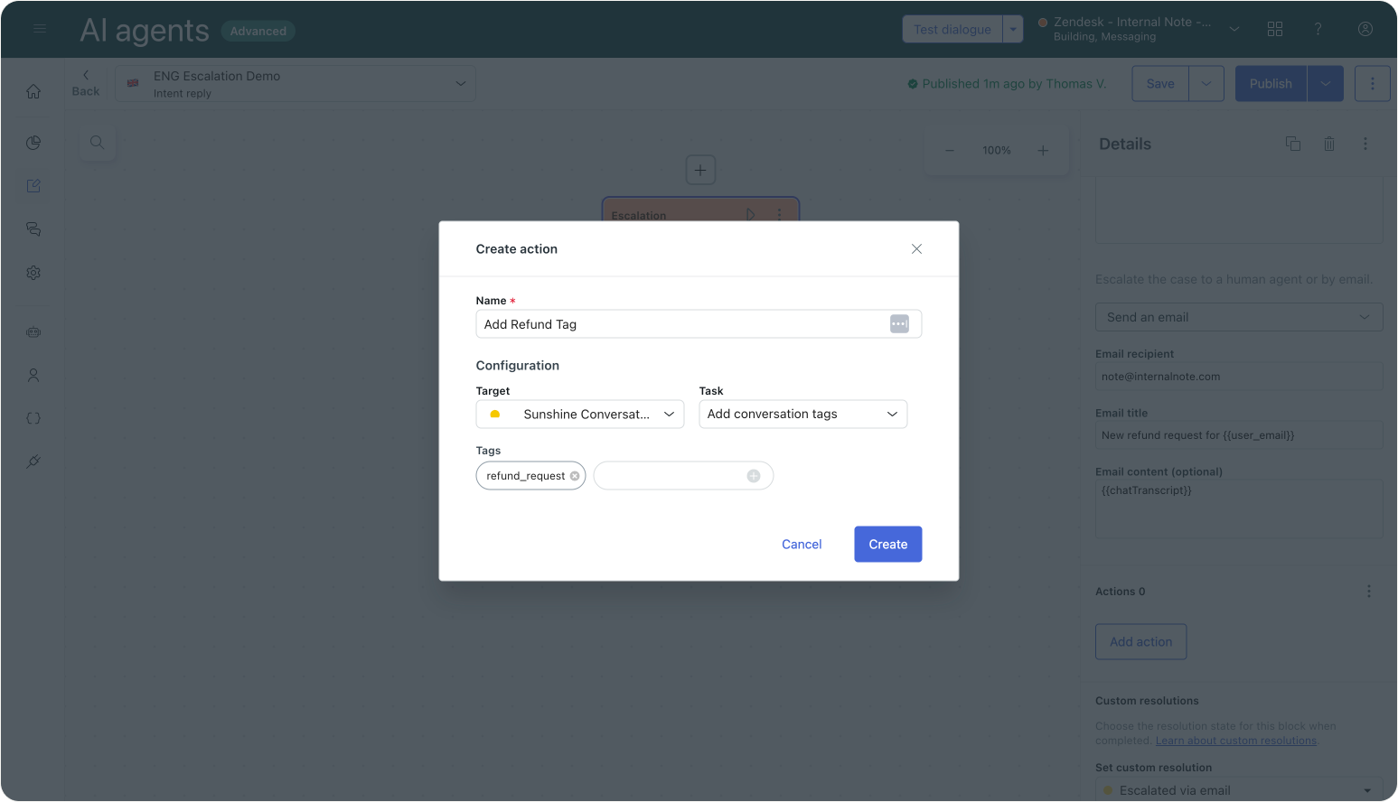Duplicate block with copy icon

1293,144
